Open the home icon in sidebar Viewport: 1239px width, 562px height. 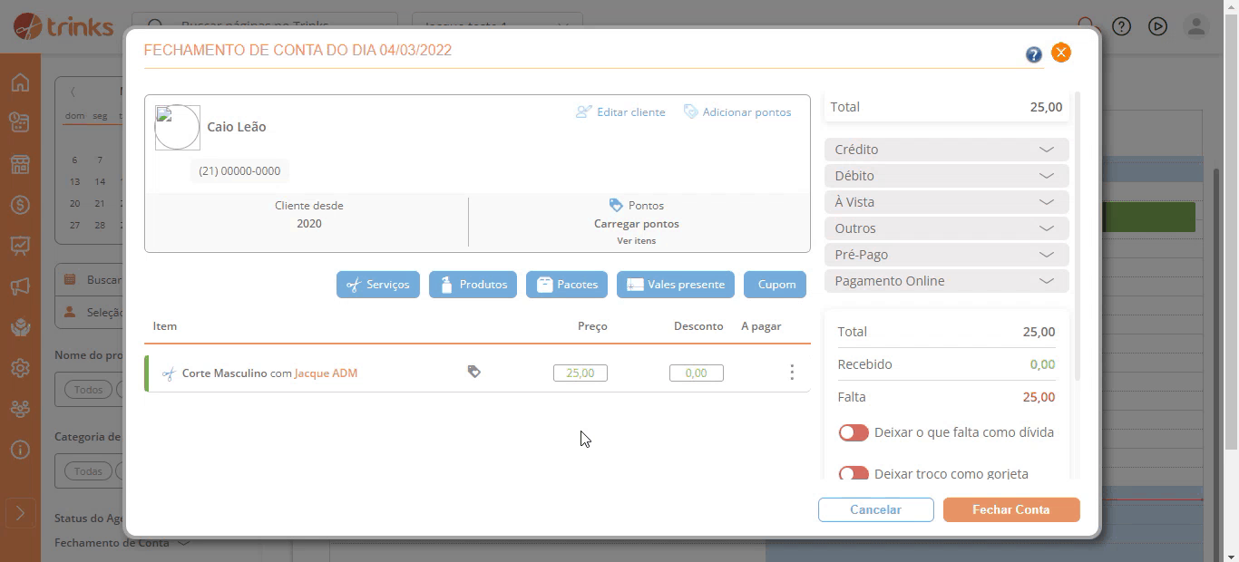[20, 82]
